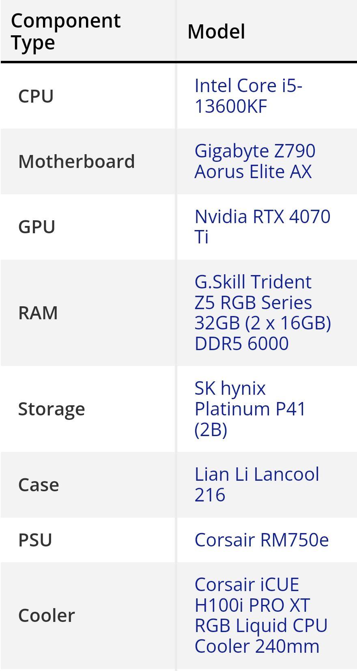
Task: Open the Corsair RM750e link
Action: click(262, 540)
